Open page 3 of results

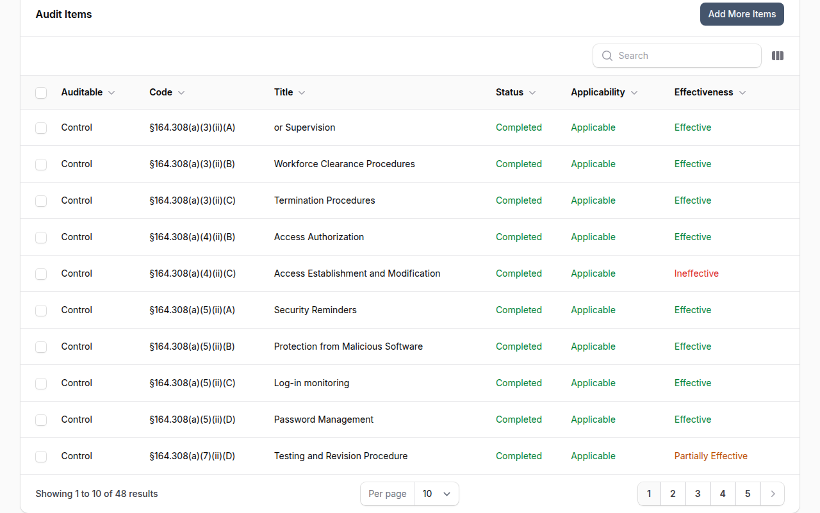(x=698, y=494)
